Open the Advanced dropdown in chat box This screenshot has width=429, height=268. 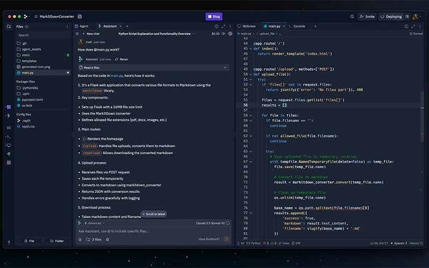(x=94, y=223)
